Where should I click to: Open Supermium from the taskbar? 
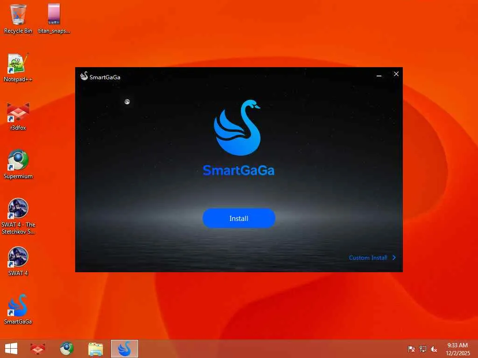pyautogui.click(x=66, y=349)
